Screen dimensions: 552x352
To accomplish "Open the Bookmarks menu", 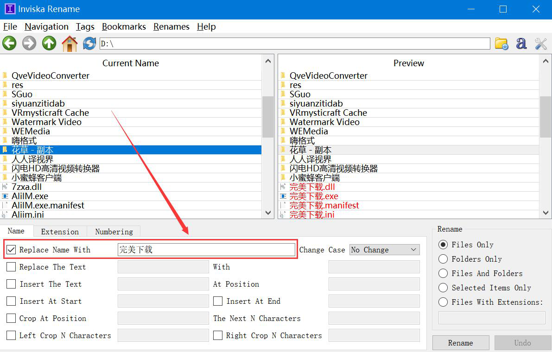I will pyautogui.click(x=124, y=27).
